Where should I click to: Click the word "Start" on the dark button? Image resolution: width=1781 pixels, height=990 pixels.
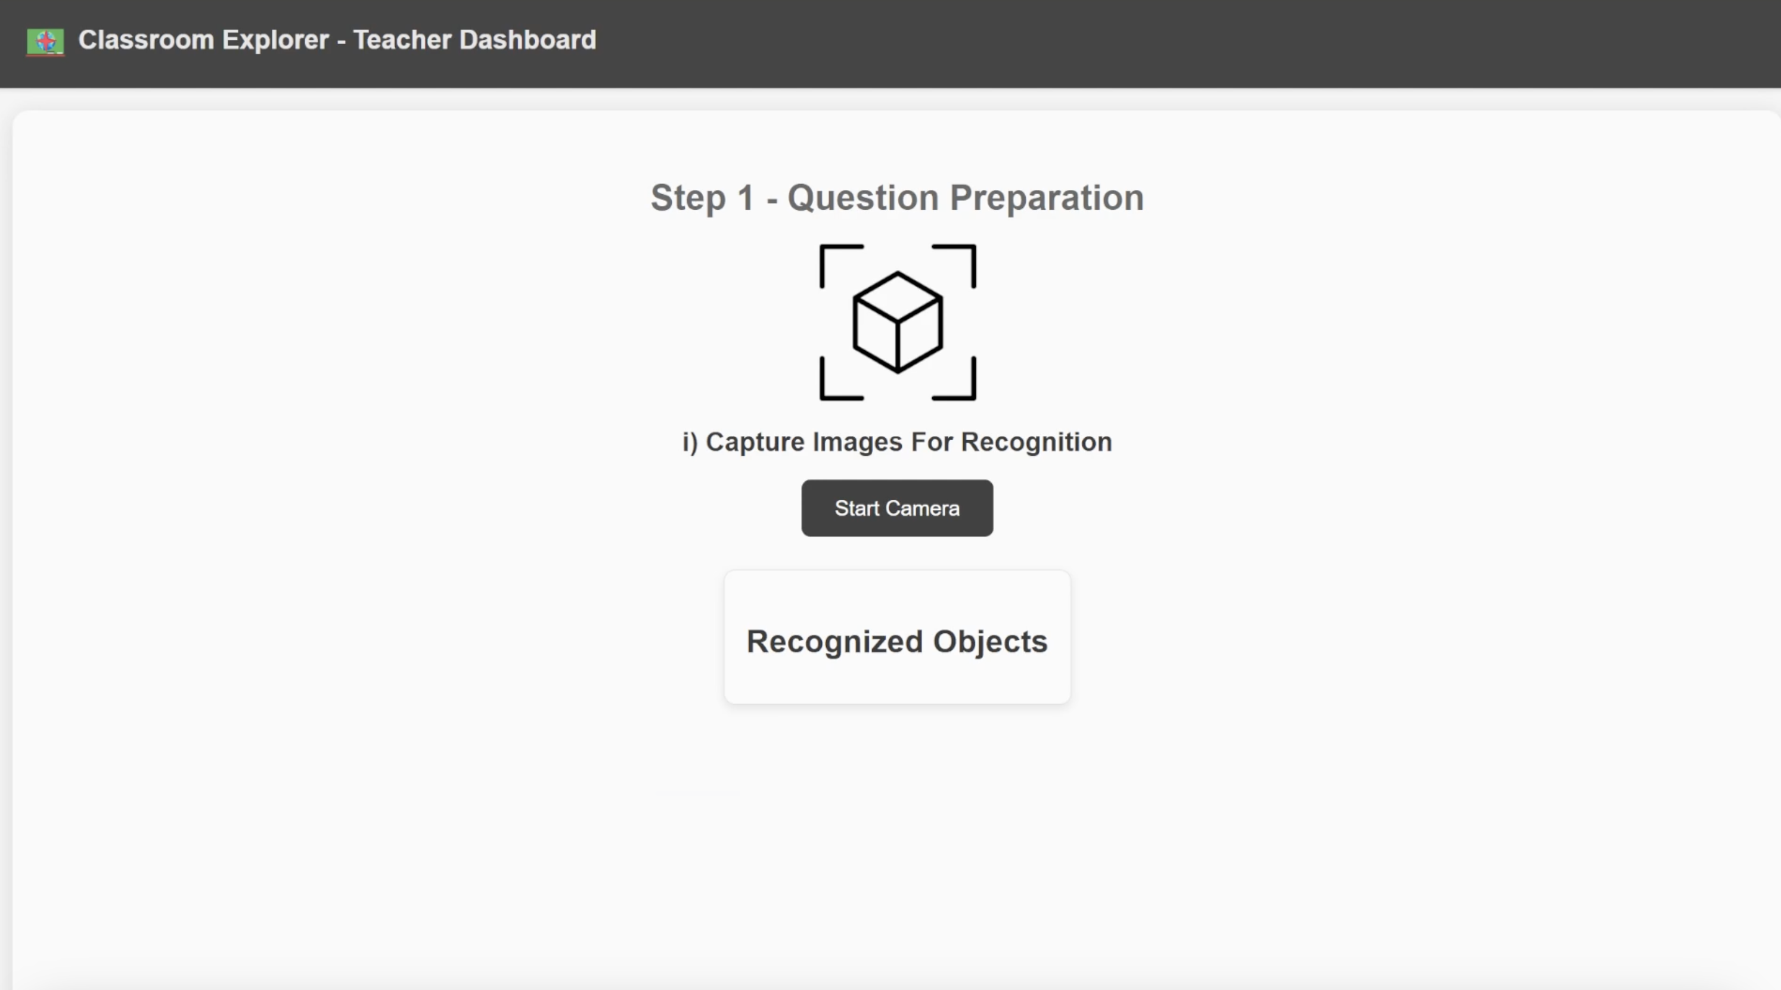pyautogui.click(x=856, y=509)
